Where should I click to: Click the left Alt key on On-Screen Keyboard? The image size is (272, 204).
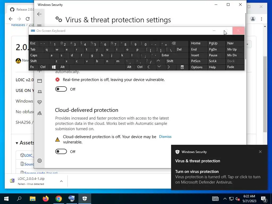64,67
